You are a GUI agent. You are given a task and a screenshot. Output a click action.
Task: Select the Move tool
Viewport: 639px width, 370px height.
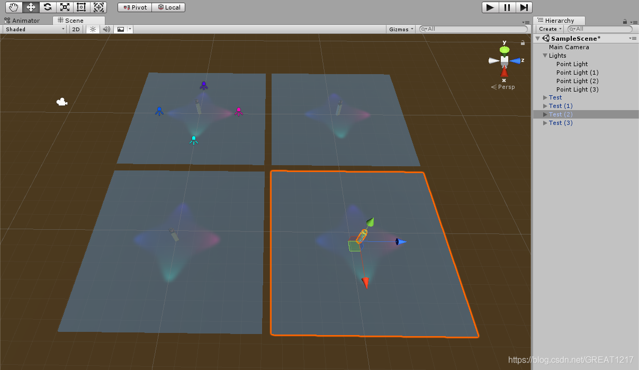(x=31, y=7)
